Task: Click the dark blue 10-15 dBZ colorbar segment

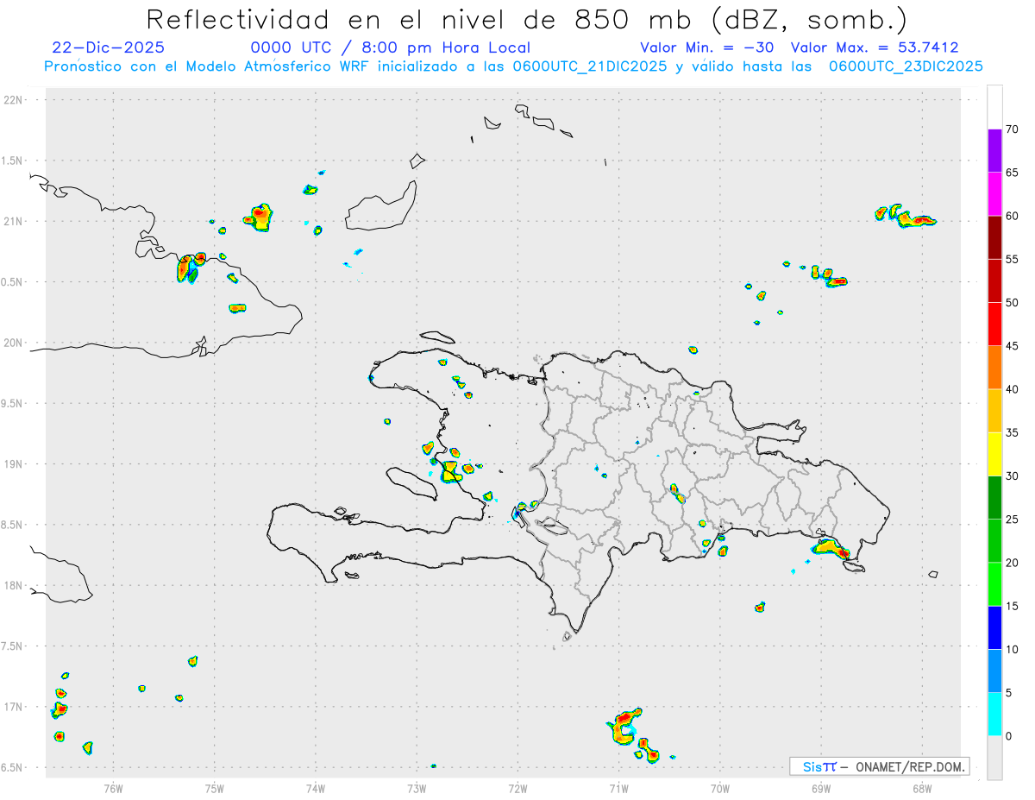Action: click(994, 627)
